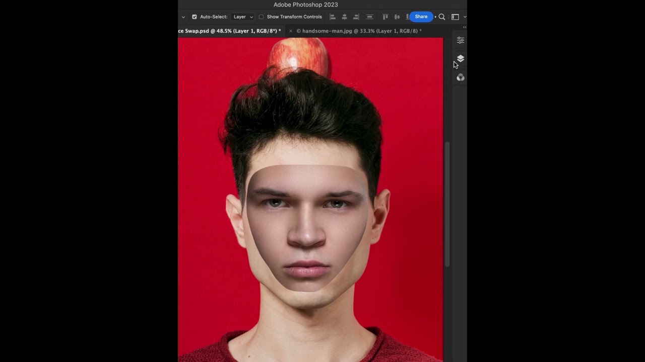The height and width of the screenshot is (362, 645).
Task: Open the workspace dropdown arrow beside layout icon
Action: [465, 17]
